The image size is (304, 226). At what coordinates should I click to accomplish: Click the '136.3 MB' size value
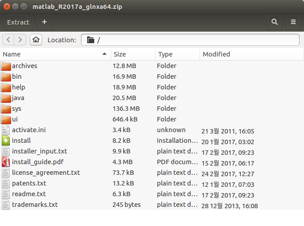point(126,109)
